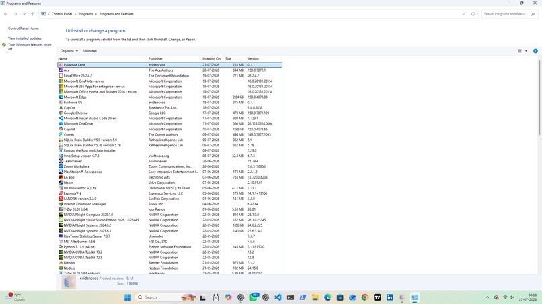Click the Python 3.11.9 (64-bit) icon
The width and height of the screenshot is (542, 304).
61,247
